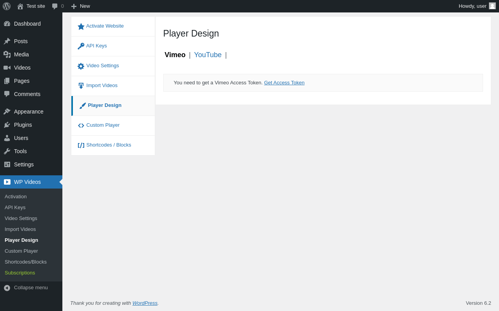The height and width of the screenshot is (311, 499).
Task: Click the New label in admin bar
Action: click(x=85, y=6)
